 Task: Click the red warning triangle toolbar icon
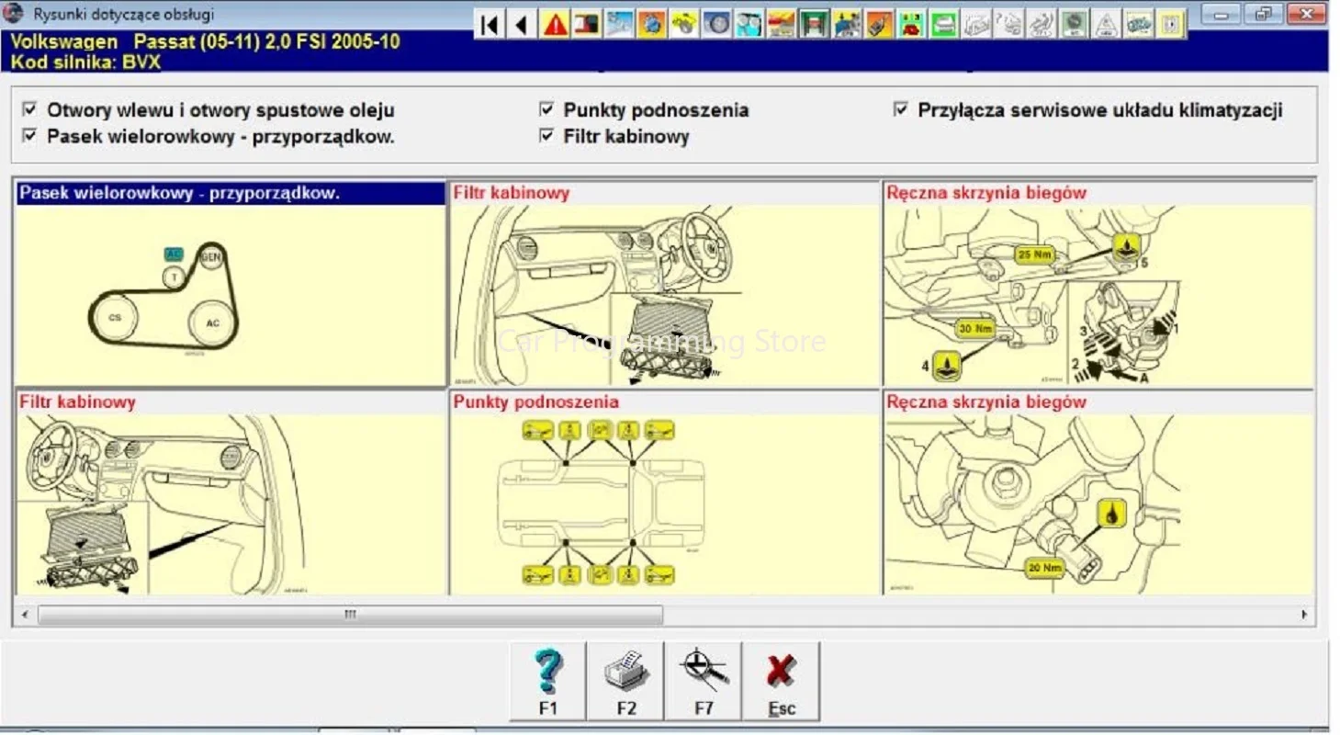coord(555,22)
